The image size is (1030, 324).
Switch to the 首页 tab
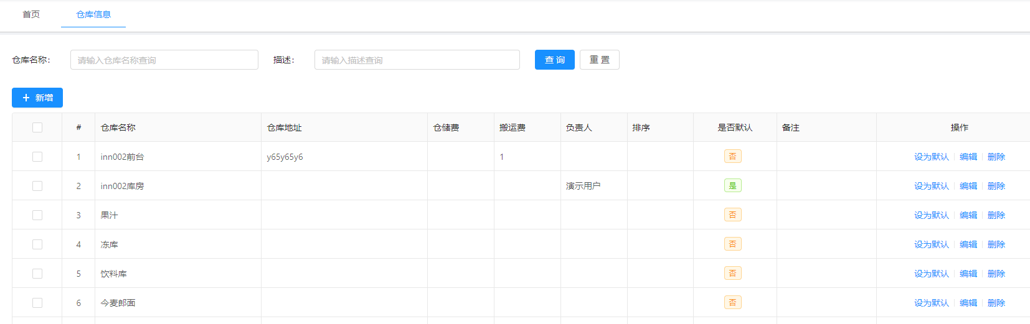point(31,14)
